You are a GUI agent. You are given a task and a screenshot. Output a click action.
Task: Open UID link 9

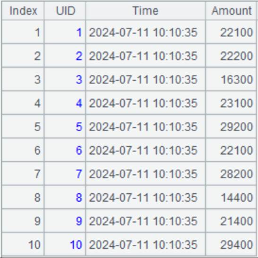(79, 221)
